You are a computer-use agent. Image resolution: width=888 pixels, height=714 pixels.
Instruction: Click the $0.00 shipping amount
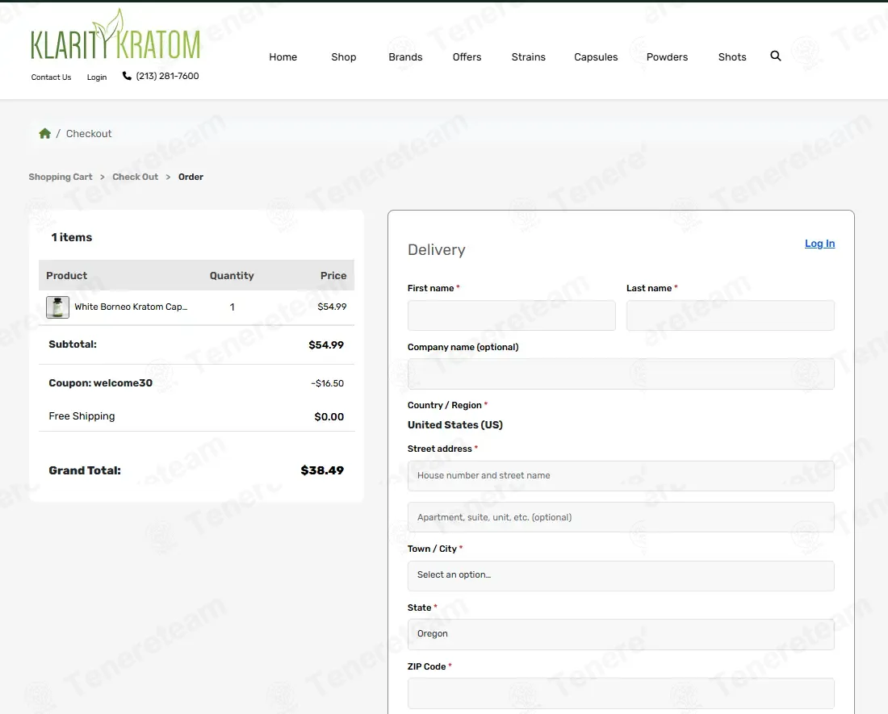tap(329, 417)
